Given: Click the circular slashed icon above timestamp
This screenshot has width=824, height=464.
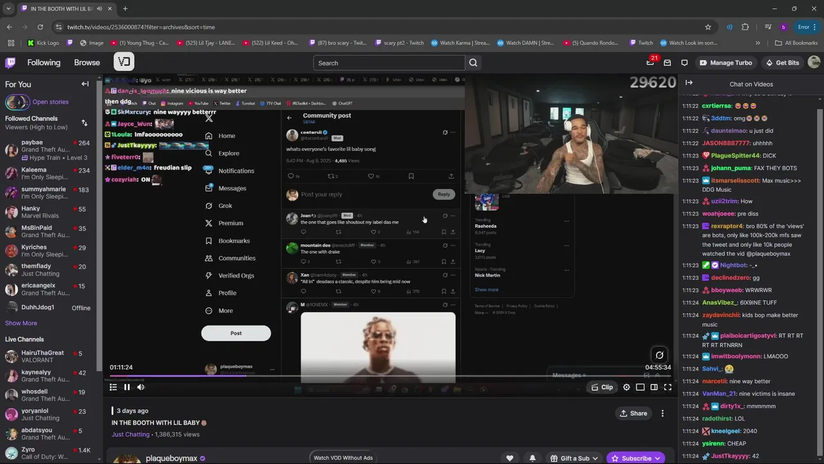Looking at the screenshot, I should click(x=659, y=355).
